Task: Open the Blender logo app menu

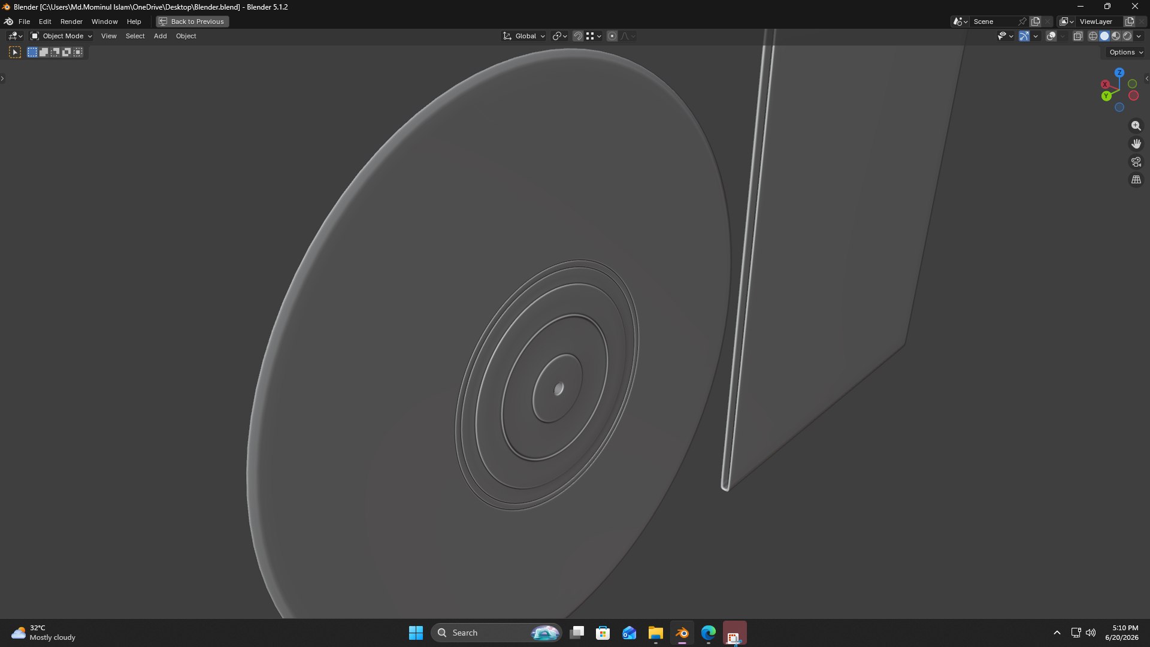Action: pos(8,22)
